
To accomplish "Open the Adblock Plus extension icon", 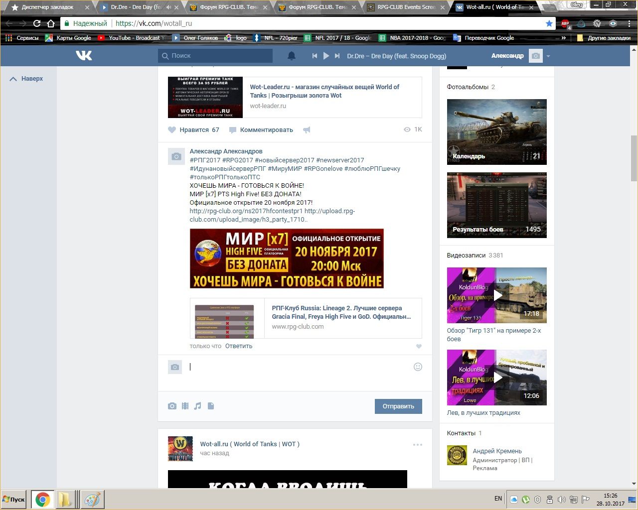I will pyautogui.click(x=565, y=23).
